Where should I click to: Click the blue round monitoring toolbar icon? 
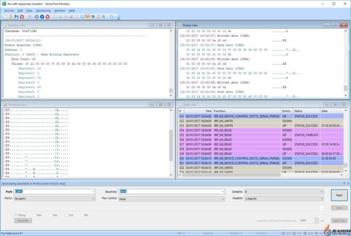[x=42, y=17]
